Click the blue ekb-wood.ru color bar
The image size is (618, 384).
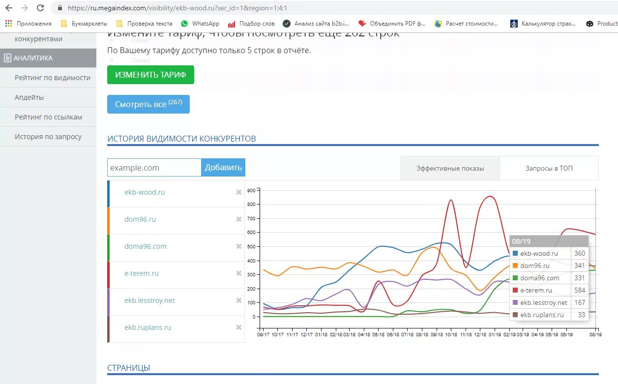point(108,194)
